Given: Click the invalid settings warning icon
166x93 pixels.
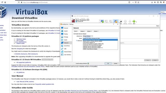Looking at the screenshot, I should (x=88, y=63).
